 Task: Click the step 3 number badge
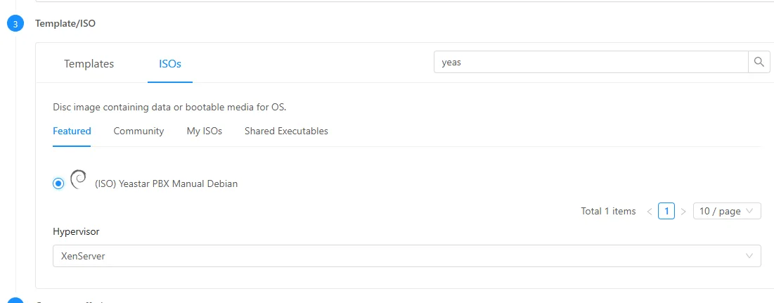15,24
